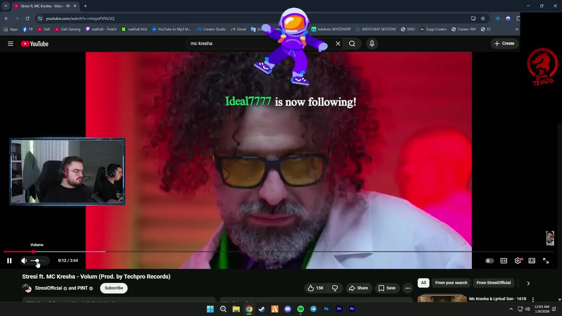The image size is (562, 316).
Task: Open the YouTube guide hamburger menu
Action: [x=11, y=43]
